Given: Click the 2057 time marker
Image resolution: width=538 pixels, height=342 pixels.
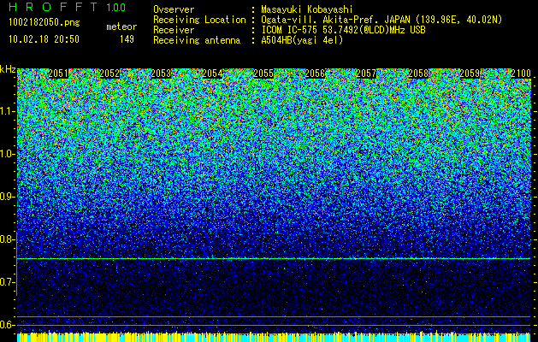Looking at the screenshot, I should [x=366, y=74].
